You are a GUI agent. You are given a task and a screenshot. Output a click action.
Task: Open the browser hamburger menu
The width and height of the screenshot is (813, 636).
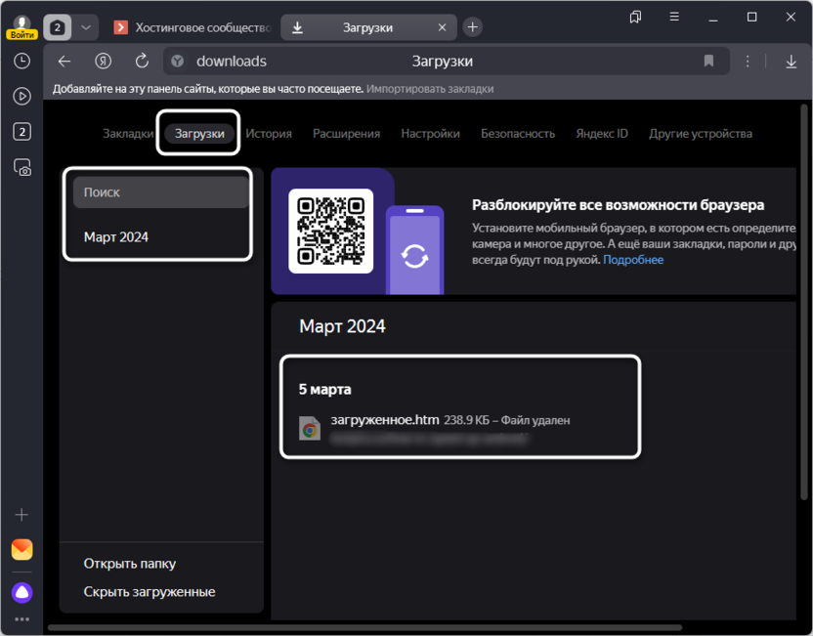click(x=674, y=17)
